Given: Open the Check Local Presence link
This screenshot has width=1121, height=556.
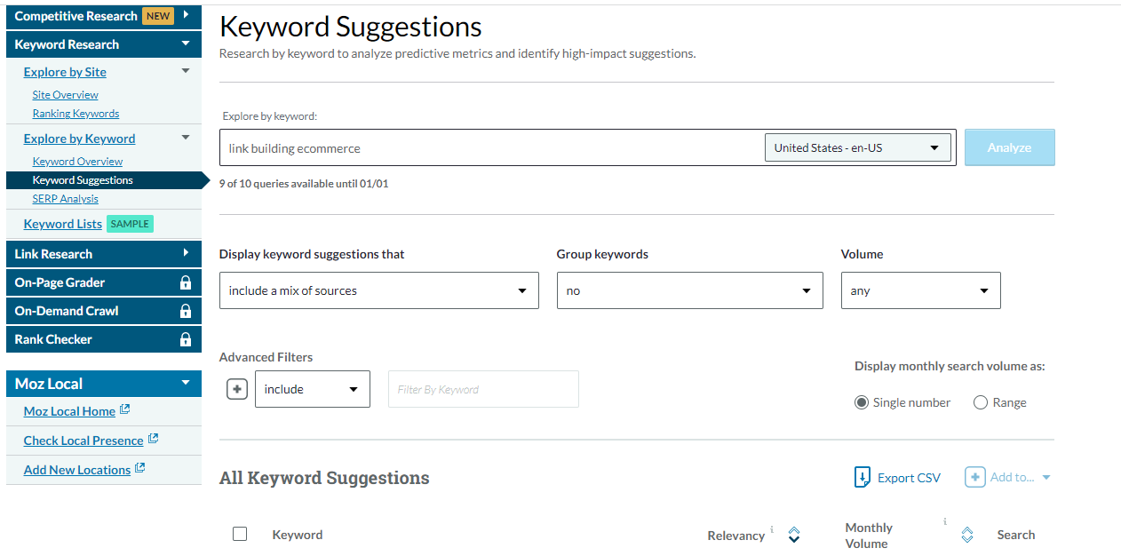Looking at the screenshot, I should point(83,441).
